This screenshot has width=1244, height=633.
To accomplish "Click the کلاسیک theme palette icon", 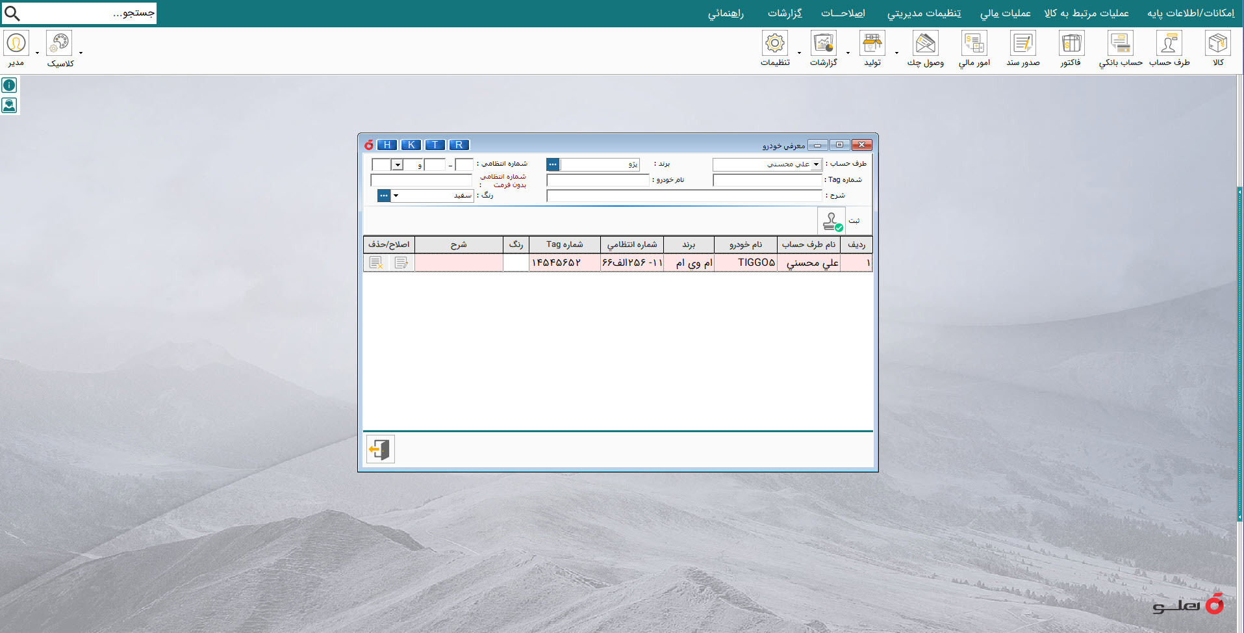I will [59, 44].
